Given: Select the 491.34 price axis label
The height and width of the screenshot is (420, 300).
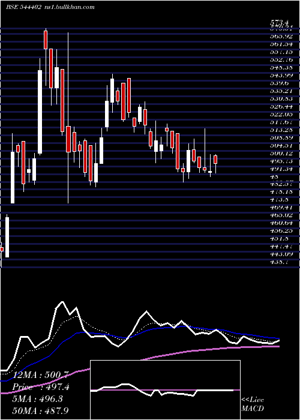Looking at the screenshot, I should click(x=283, y=169).
